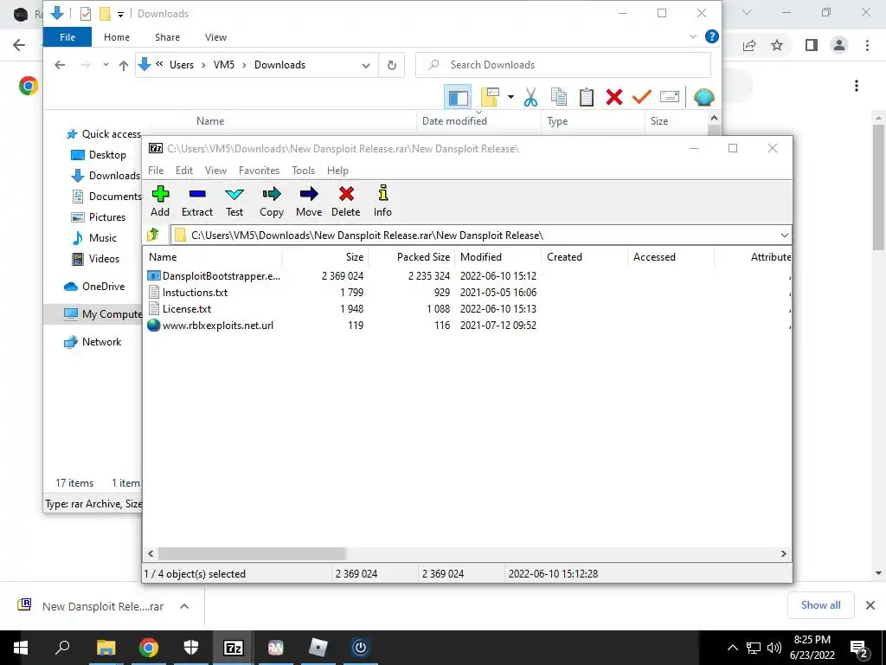886x665 pixels.
Task: Choose the Move toolbar icon in 7-Zip
Action: 309,201
